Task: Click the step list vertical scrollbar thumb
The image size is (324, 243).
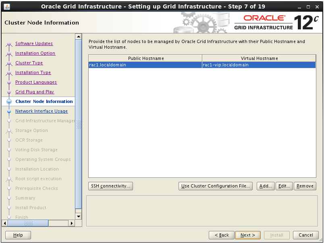Action: (x=79, y=124)
